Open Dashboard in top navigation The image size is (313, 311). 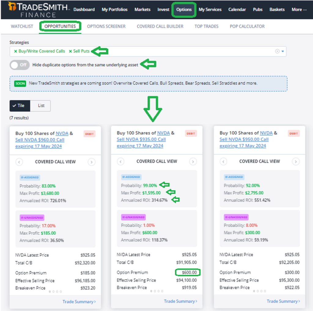tap(84, 9)
